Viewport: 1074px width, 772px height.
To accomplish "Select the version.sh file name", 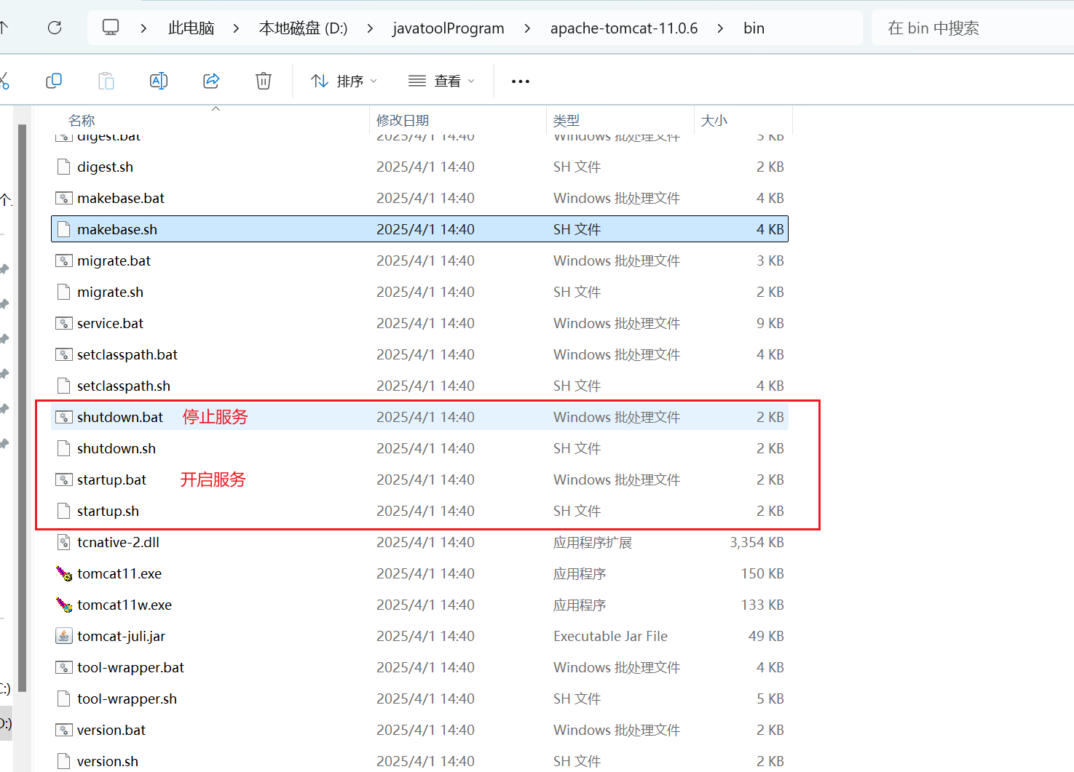I will pos(108,761).
